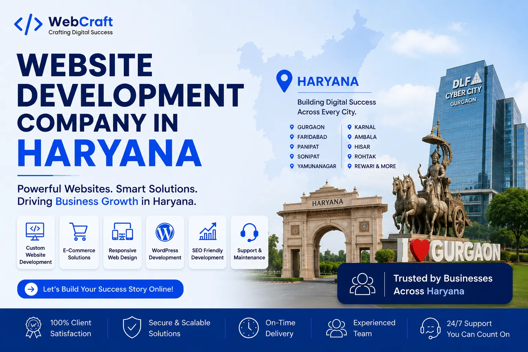Click the team icon beside Experienced Team
This screenshot has width=528, height=352.
[x=337, y=328]
